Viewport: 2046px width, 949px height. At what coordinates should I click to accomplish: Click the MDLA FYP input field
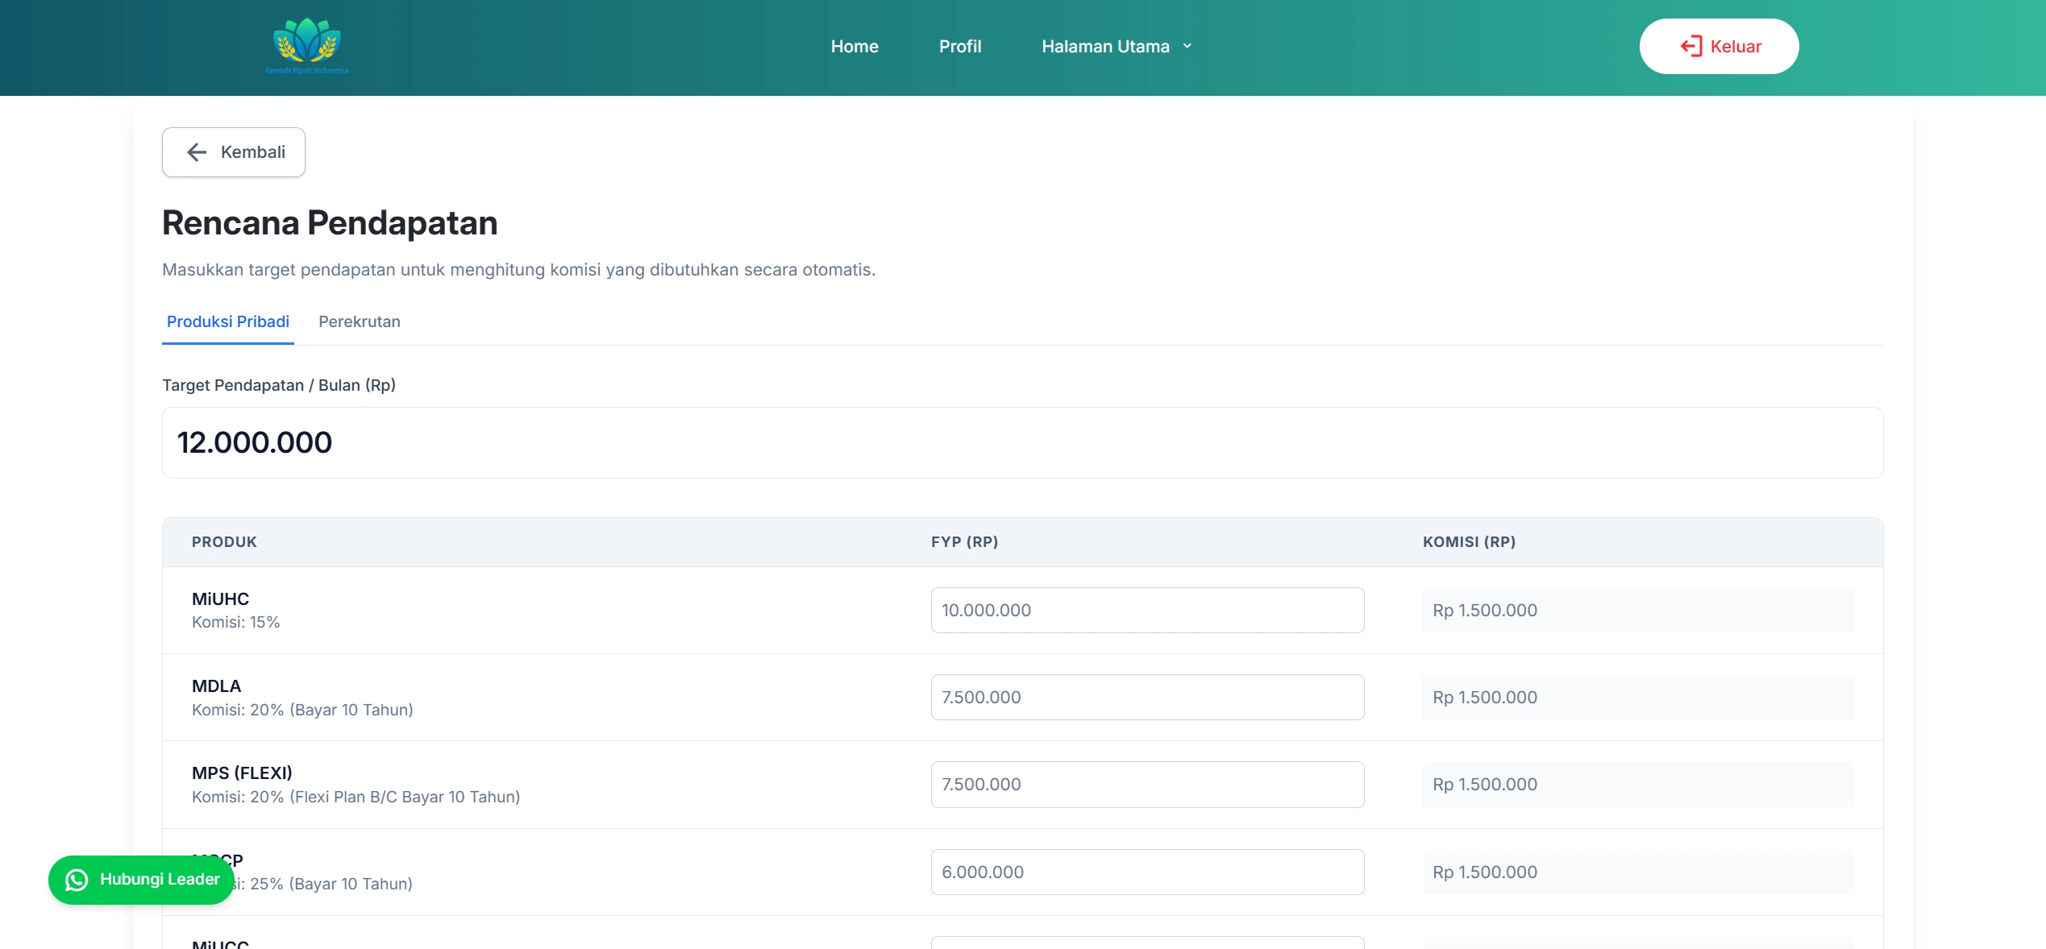point(1146,698)
